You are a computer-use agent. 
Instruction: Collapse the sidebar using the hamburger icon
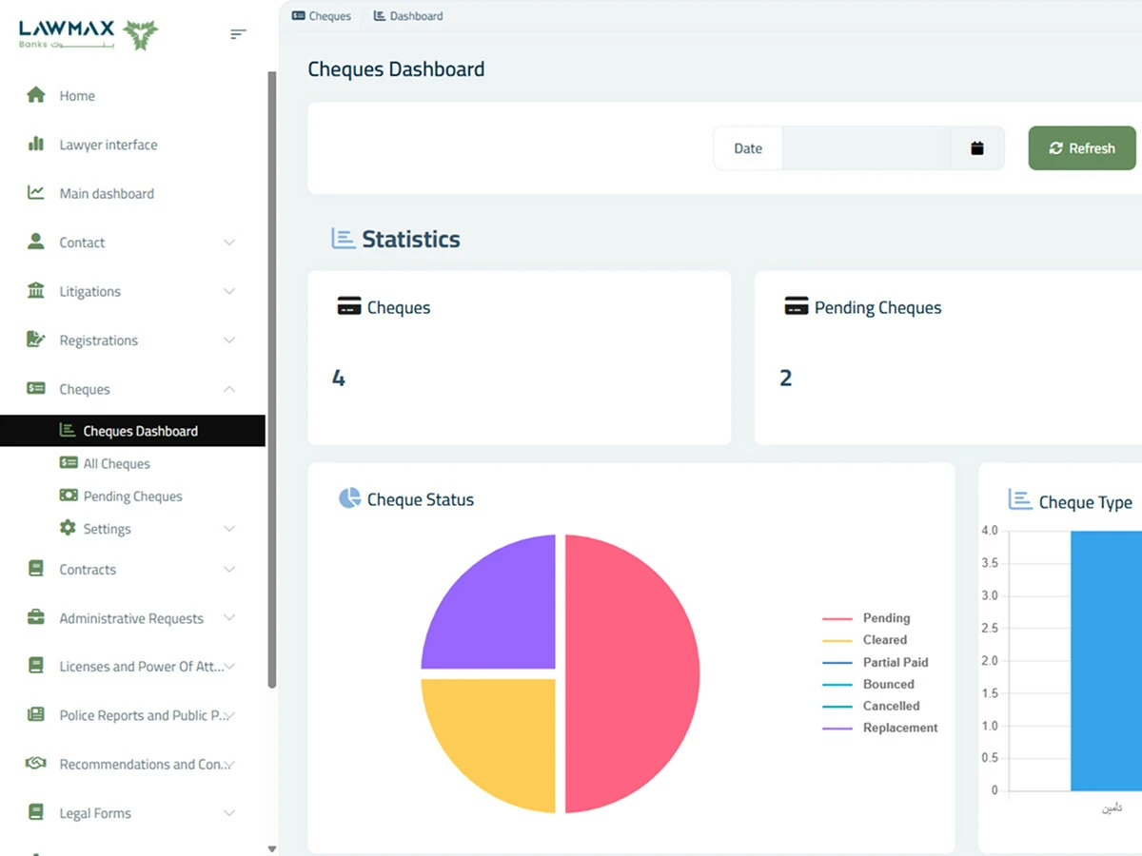[x=238, y=34]
